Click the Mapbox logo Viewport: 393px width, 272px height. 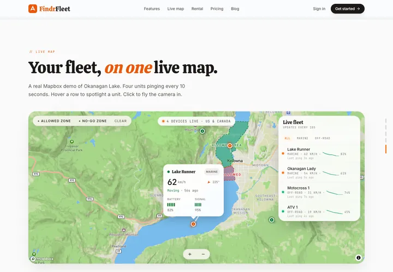pos(42,259)
